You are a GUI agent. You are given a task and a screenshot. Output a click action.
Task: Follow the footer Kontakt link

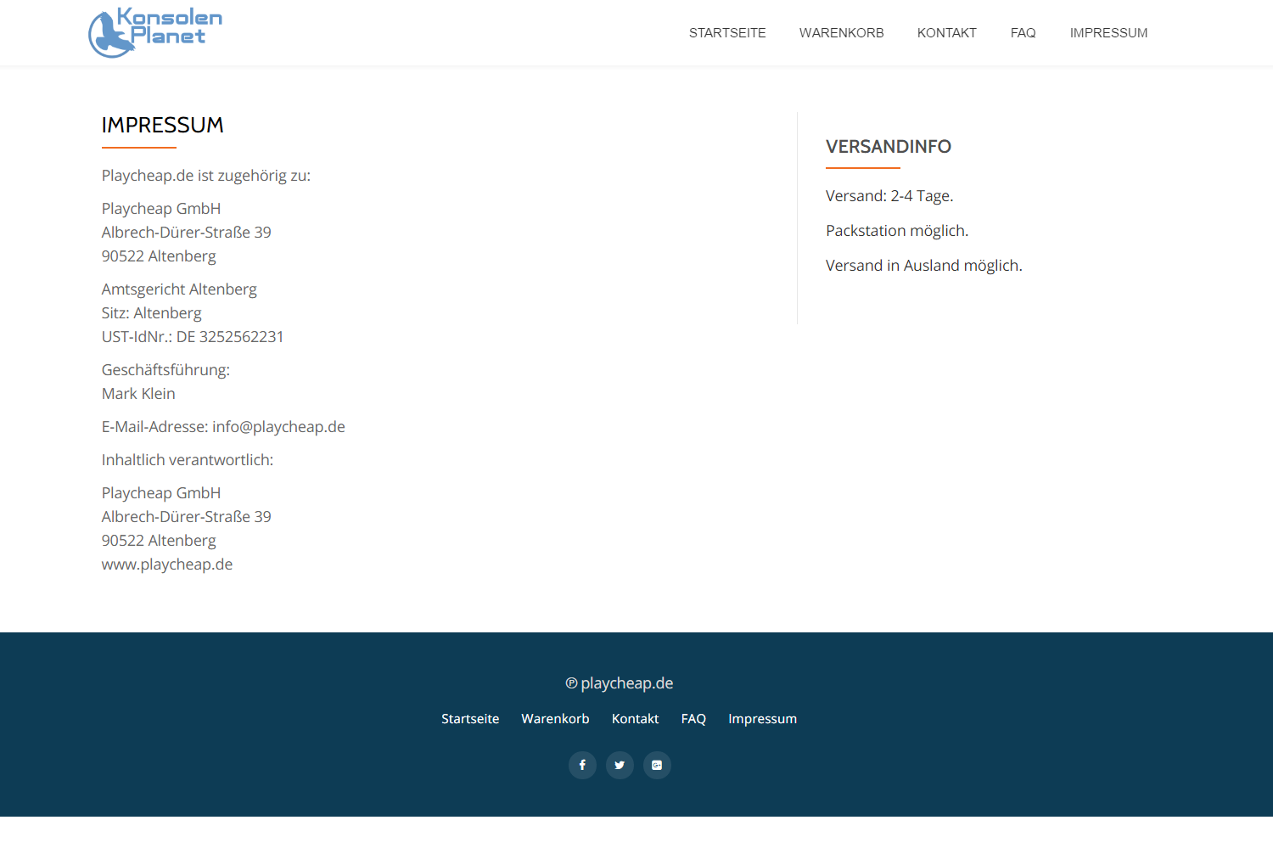pos(636,719)
